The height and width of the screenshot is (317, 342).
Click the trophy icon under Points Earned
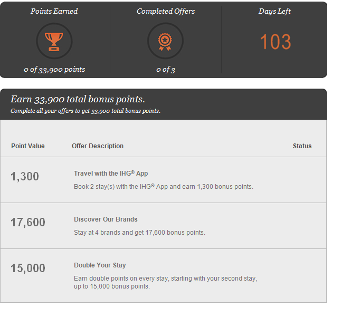(x=54, y=41)
